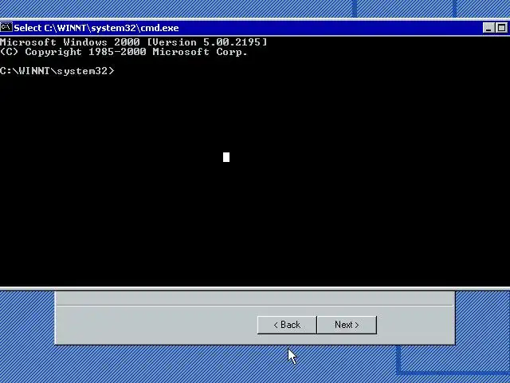Screen dimensions: 510x383
Task: Click the C:\WINNT\system32> prompt line
Action: point(57,71)
